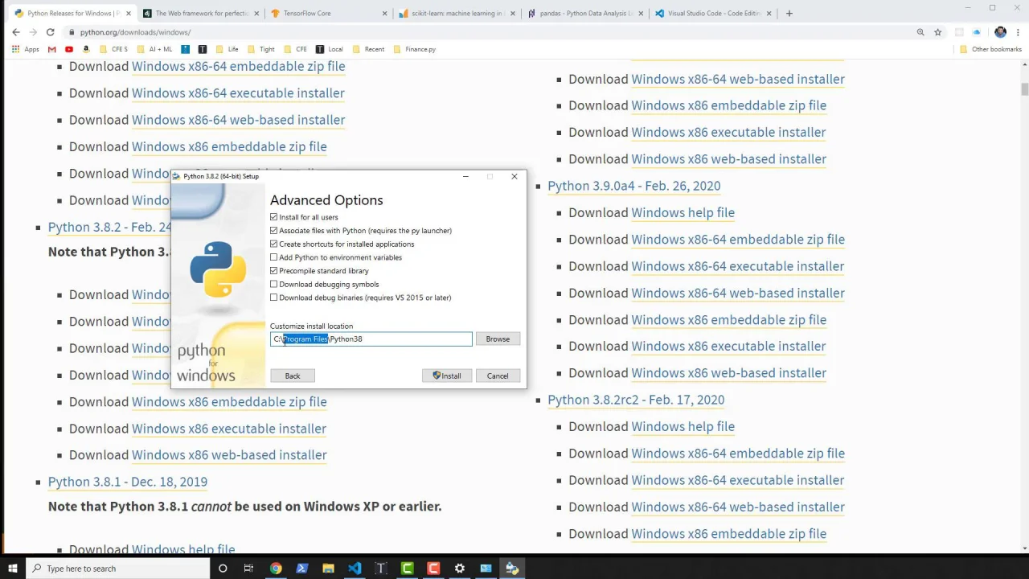This screenshot has height=579, width=1029.
Task: Toggle Associate files with Python
Action: [x=274, y=231]
